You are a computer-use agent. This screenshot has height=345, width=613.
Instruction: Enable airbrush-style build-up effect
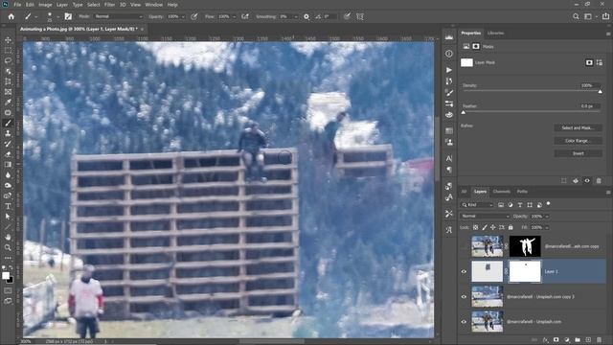click(x=245, y=16)
